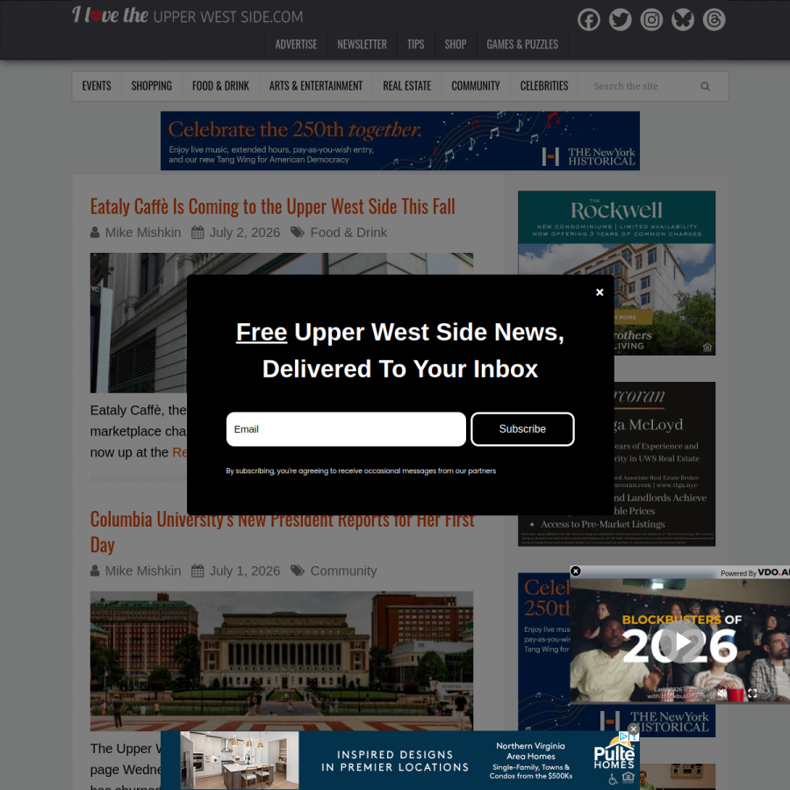Select the Celebrities category
The image size is (790, 790).
544,86
